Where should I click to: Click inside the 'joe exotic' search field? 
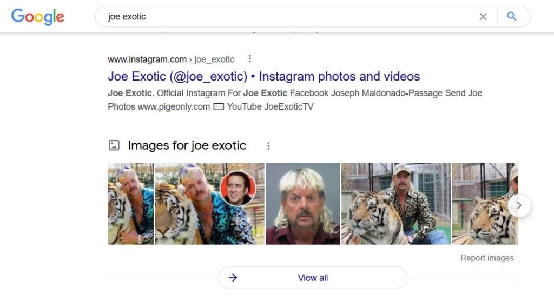290,17
